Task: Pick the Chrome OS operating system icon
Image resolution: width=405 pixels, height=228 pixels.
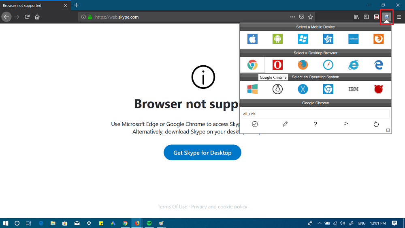Action: click(328, 89)
